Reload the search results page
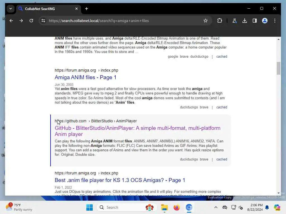This screenshot has height=214, width=286. (31, 21)
